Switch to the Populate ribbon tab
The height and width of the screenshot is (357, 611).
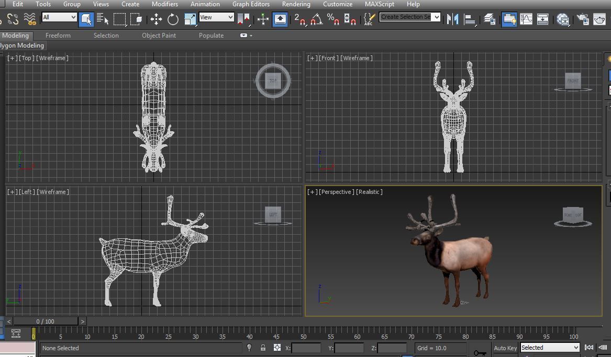211,36
